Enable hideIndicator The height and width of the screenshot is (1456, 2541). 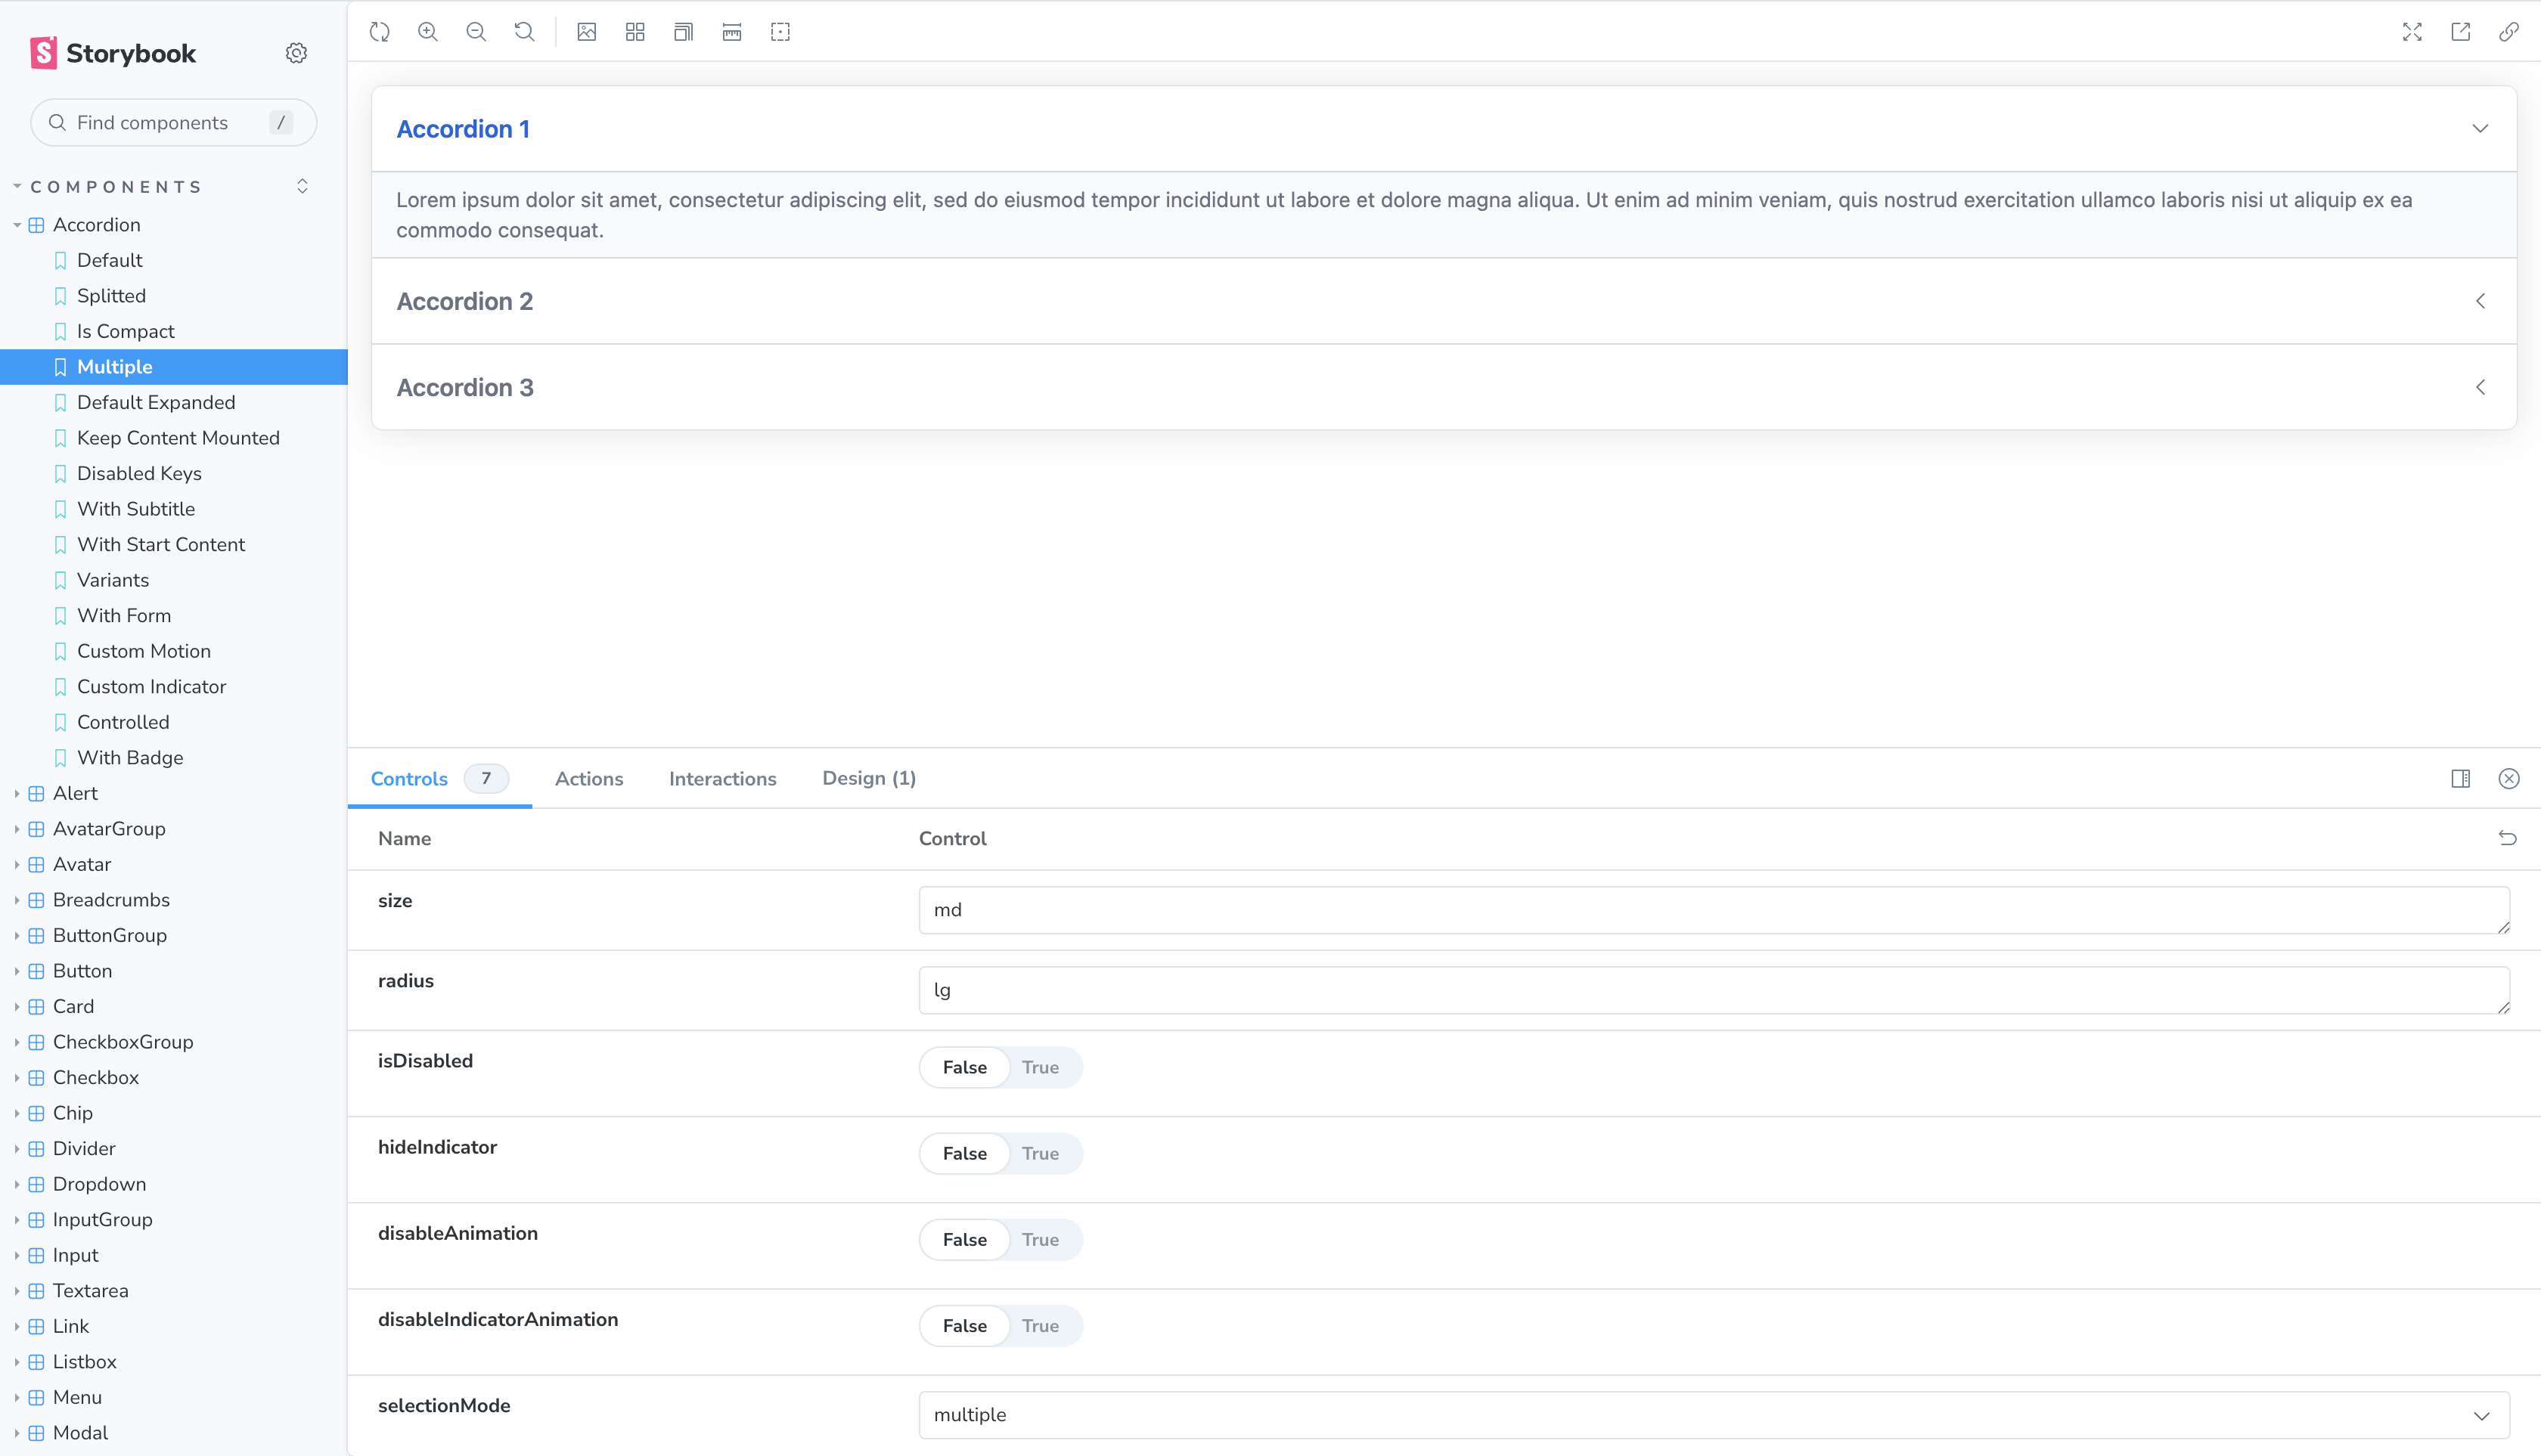tap(1041, 1153)
